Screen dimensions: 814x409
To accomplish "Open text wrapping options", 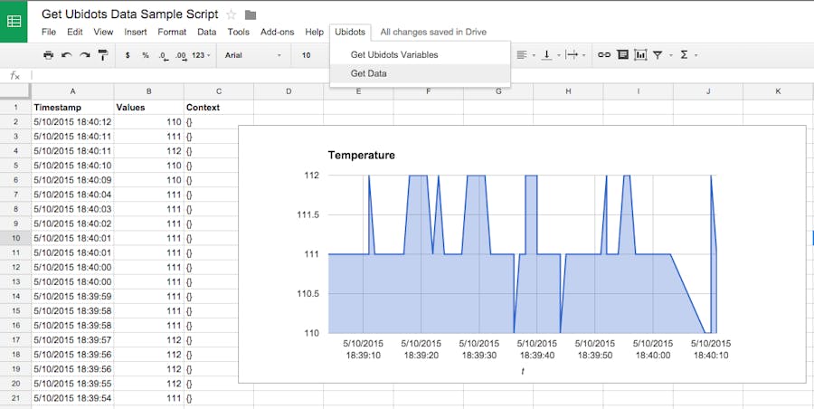I will (575, 54).
